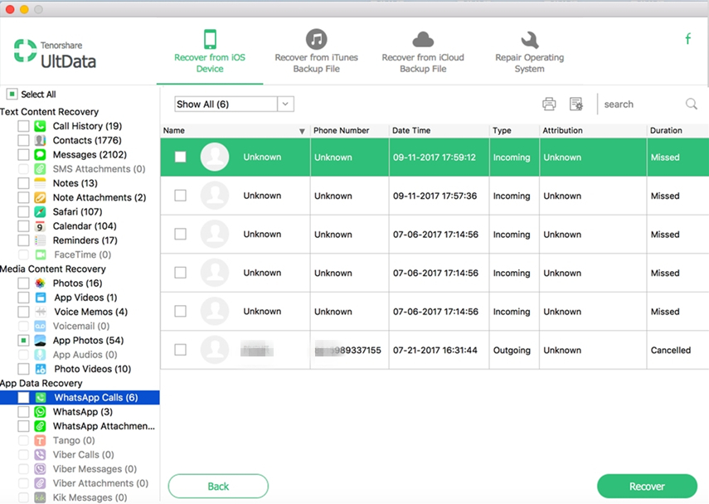Click the WhatsApp Attachments paperclip icon
The width and height of the screenshot is (709, 504).
[41, 426]
